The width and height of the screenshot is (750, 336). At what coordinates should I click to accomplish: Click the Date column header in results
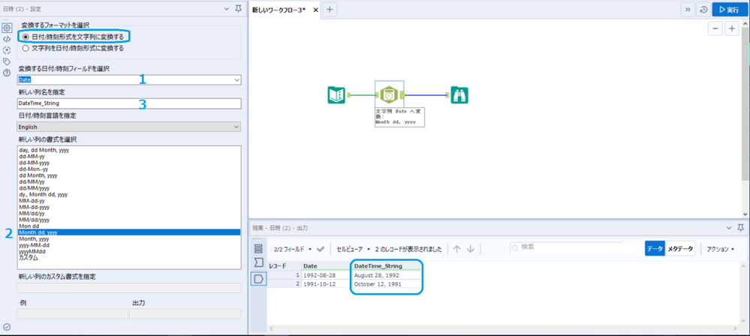[x=325, y=265]
